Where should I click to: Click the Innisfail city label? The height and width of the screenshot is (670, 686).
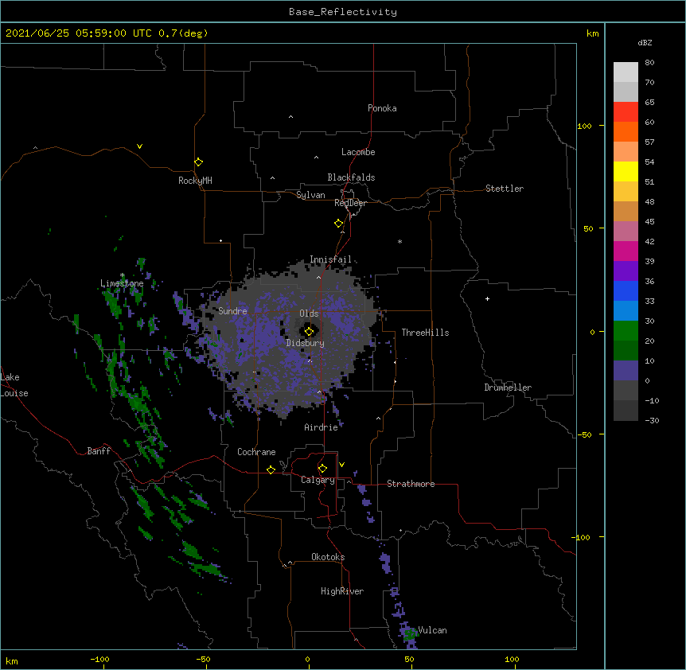330,259
